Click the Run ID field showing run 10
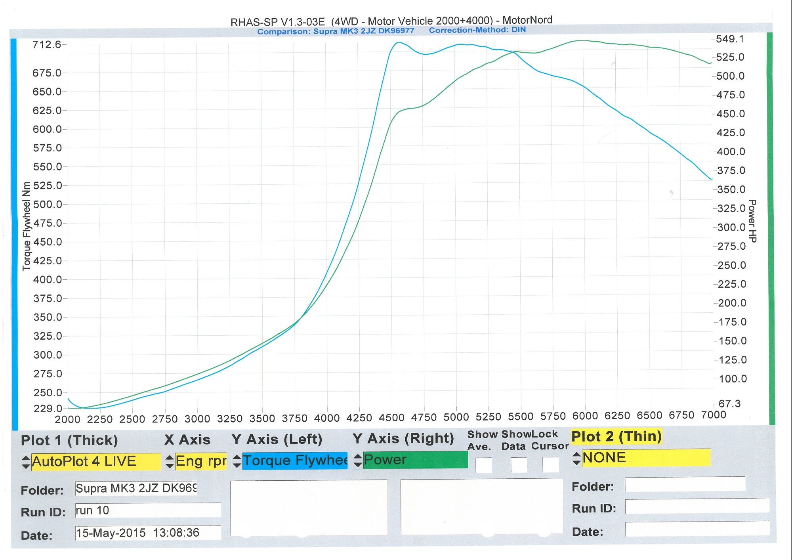This screenshot has width=792, height=560. (x=148, y=510)
